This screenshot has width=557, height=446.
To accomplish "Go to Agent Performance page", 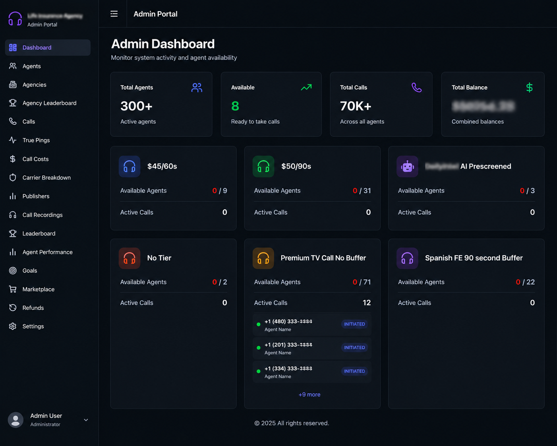I will [48, 252].
